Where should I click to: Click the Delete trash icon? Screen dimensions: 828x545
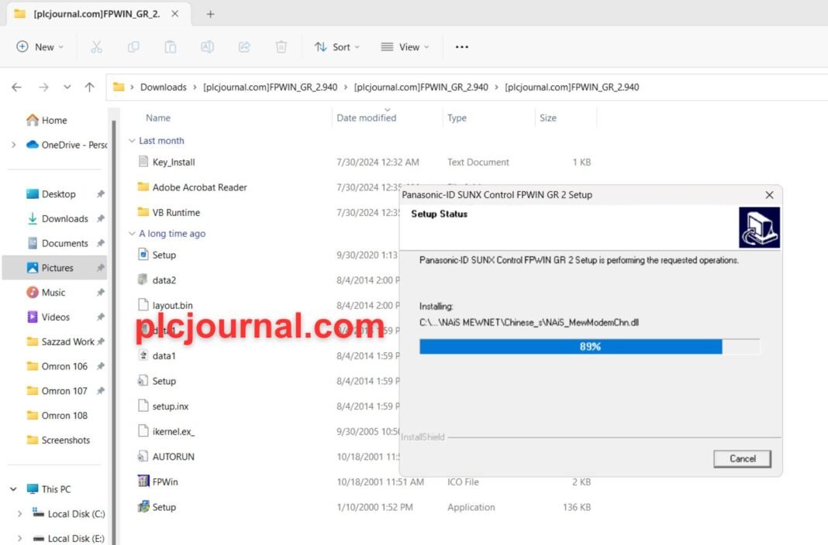click(281, 47)
